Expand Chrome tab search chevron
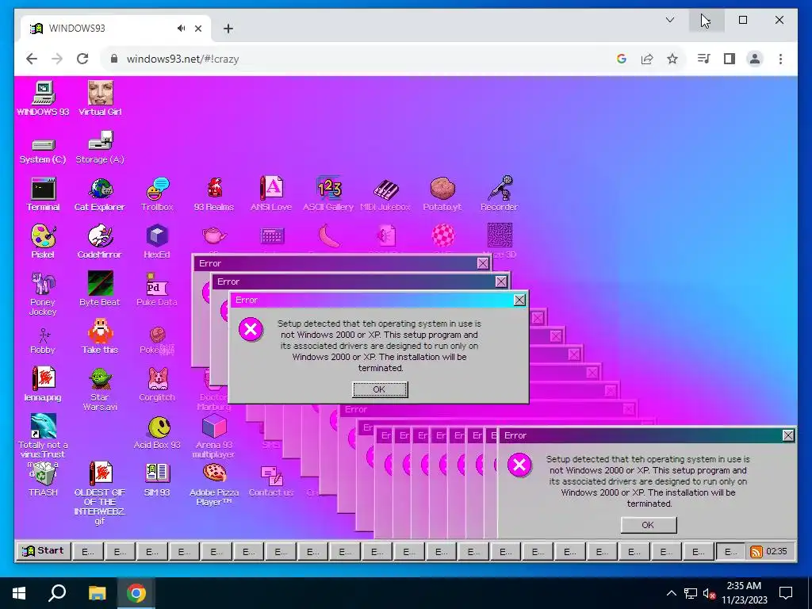The width and height of the screenshot is (812, 609). tap(670, 20)
